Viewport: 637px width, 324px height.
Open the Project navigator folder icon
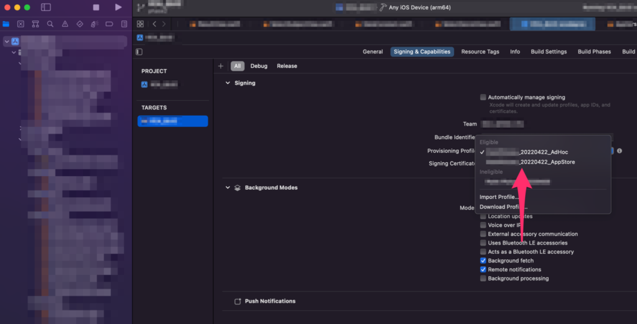click(x=6, y=24)
